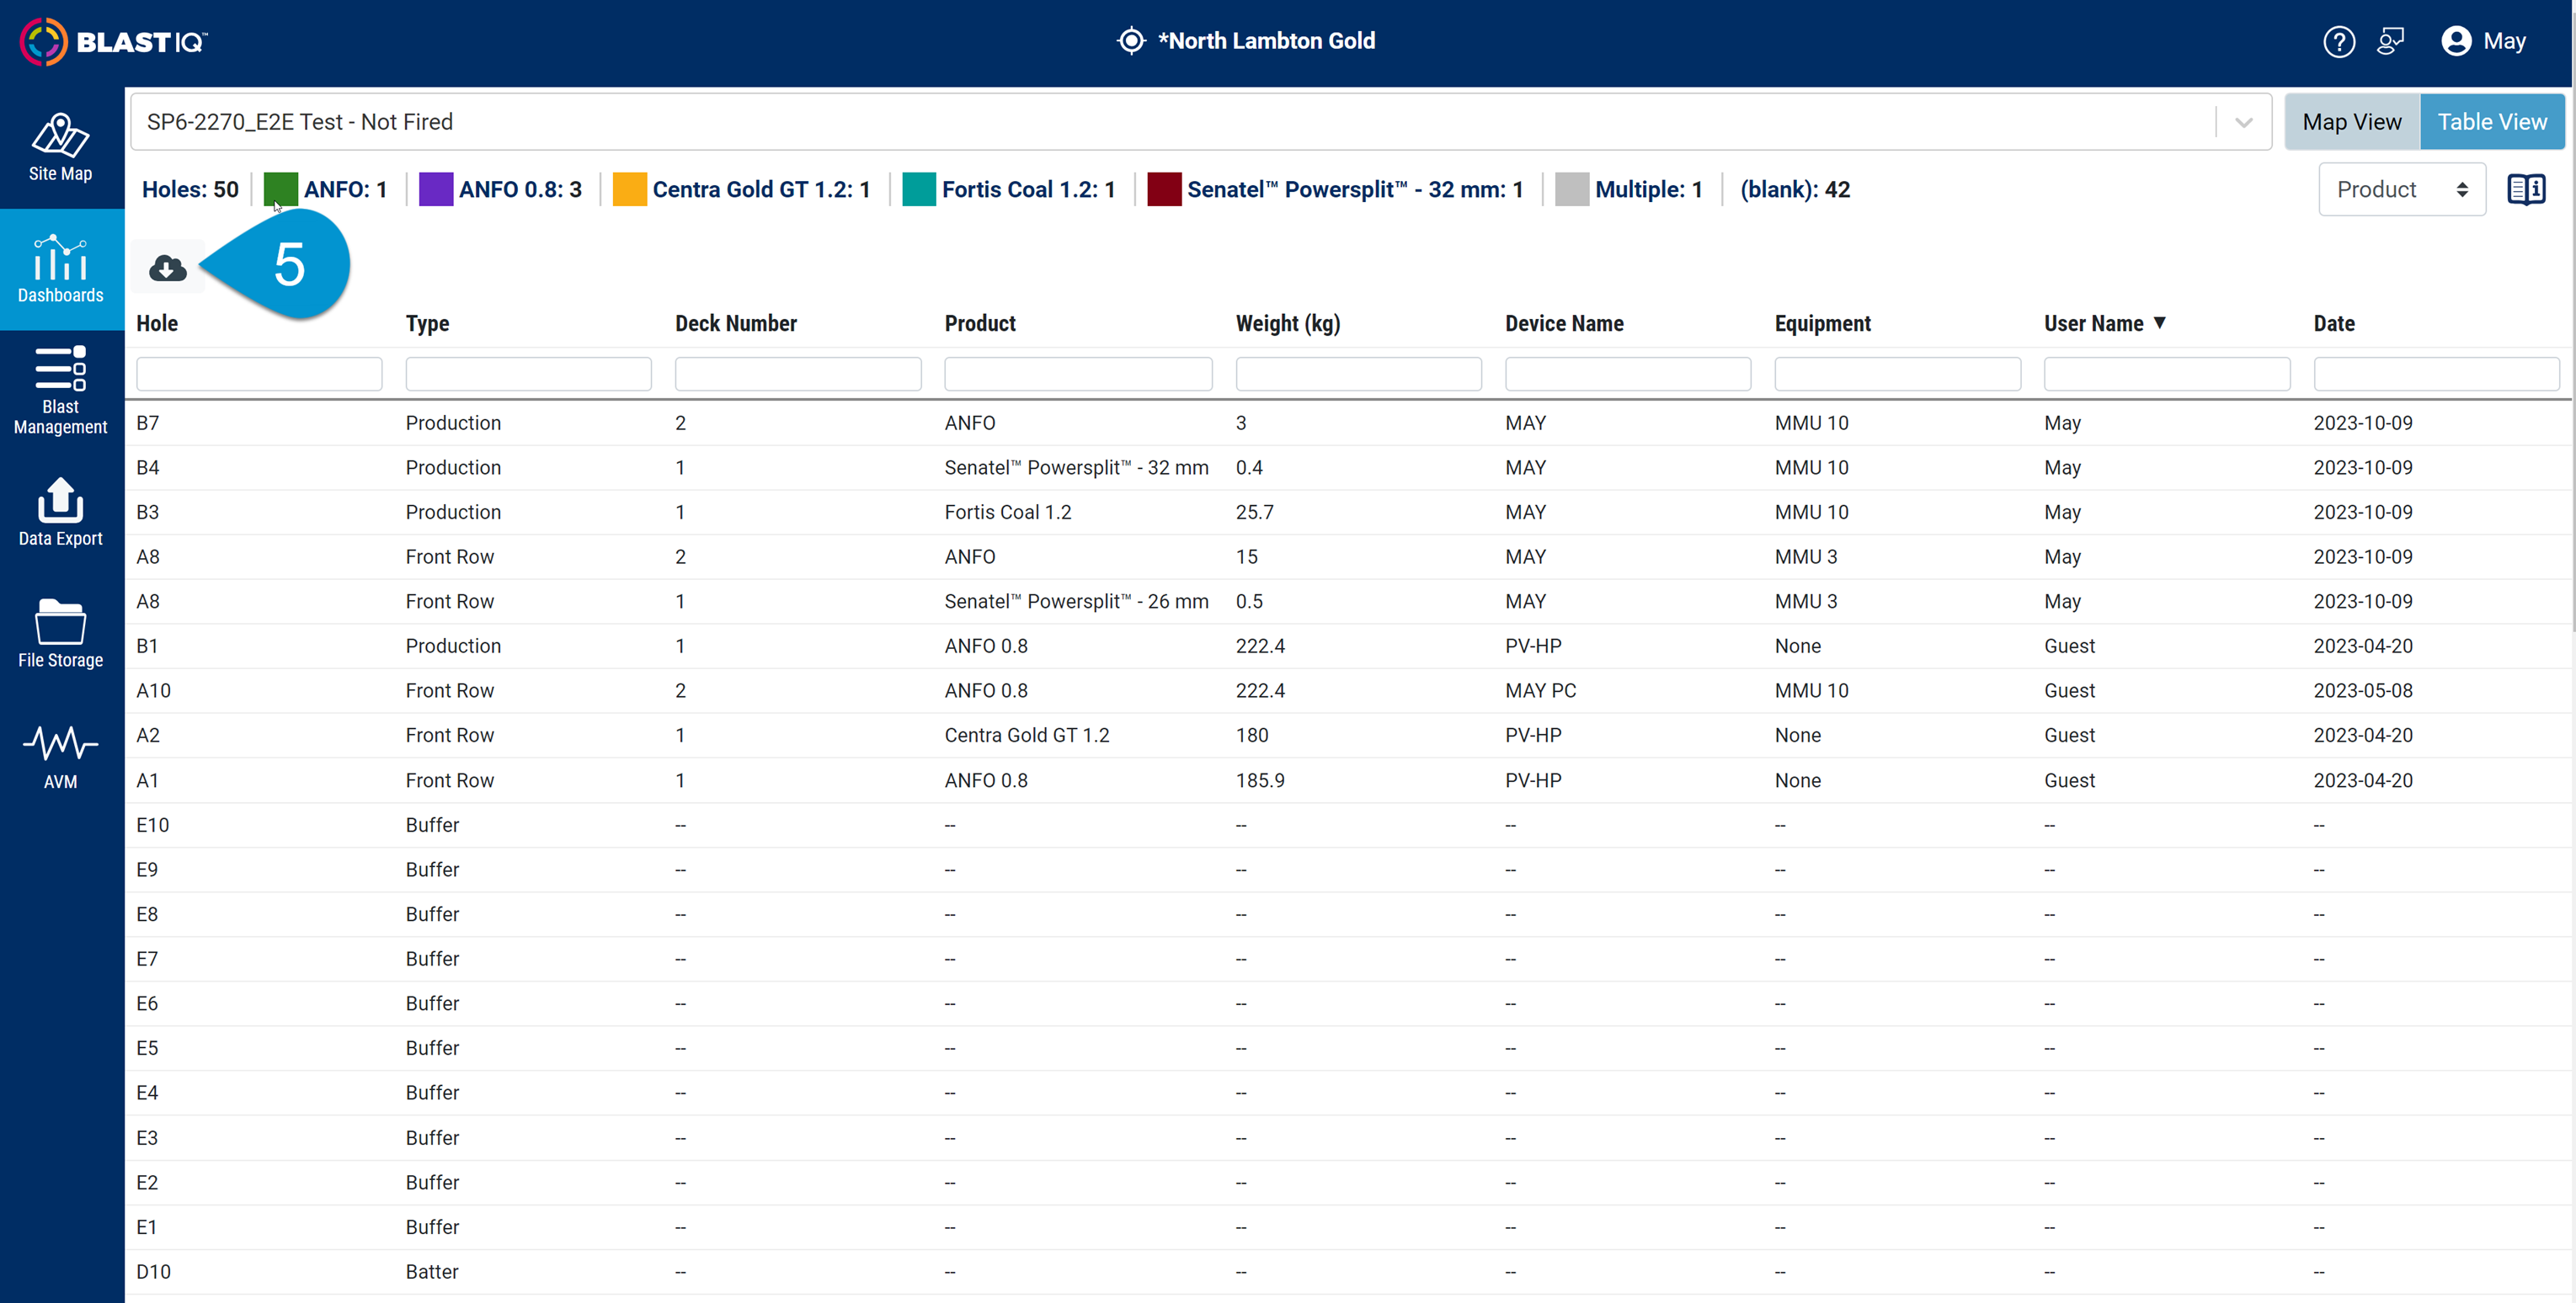Open user feedback icon in top bar

click(2391, 41)
